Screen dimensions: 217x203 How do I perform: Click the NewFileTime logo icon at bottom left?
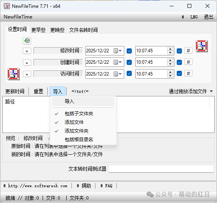click(x=13, y=74)
